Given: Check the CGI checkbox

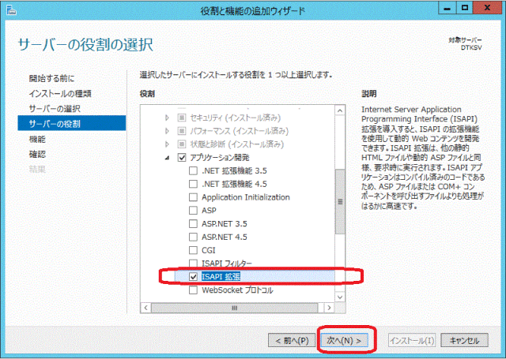Looking at the screenshot, I should [x=193, y=250].
